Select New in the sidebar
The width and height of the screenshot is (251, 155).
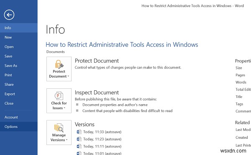(19, 37)
